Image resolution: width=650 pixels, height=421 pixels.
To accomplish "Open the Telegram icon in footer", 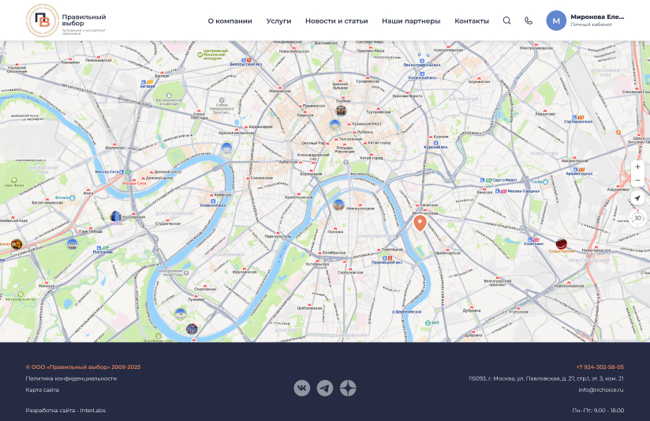I will pyautogui.click(x=325, y=388).
